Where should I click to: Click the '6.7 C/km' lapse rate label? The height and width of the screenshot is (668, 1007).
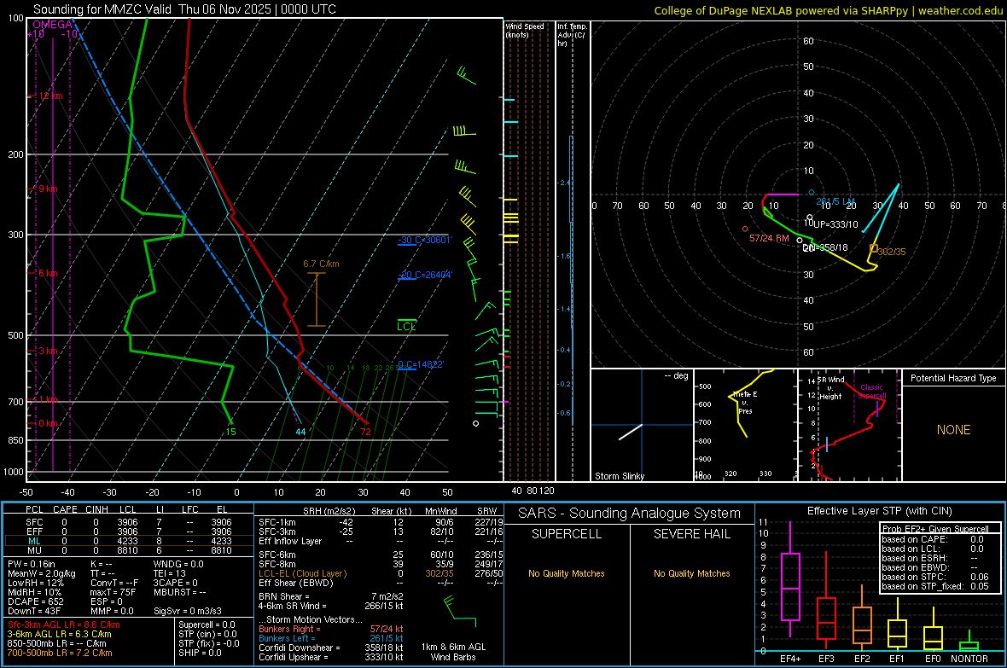[321, 264]
